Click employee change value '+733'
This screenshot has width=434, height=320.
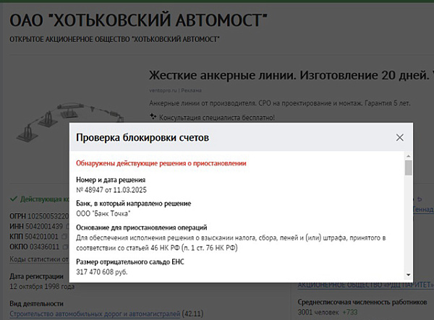point(350,312)
